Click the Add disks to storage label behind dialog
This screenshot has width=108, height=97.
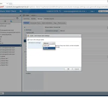(52, 31)
